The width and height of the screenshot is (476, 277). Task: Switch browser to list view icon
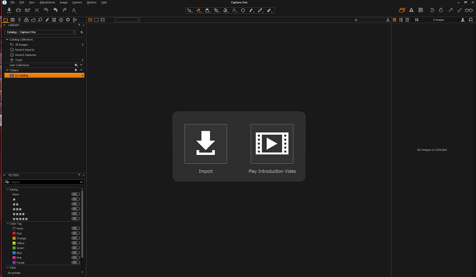coord(400,20)
